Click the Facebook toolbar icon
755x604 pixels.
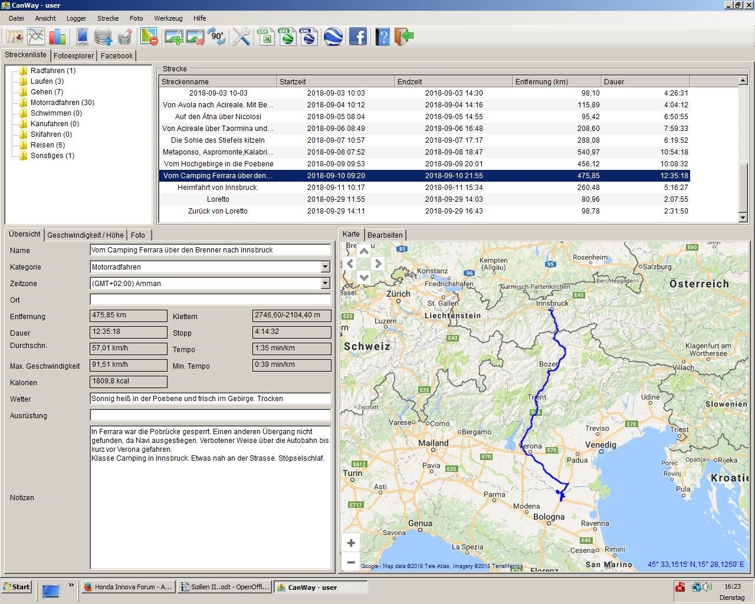click(358, 37)
